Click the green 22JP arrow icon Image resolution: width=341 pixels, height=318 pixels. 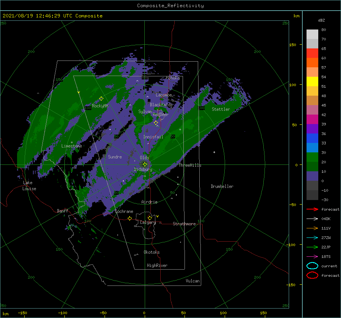(312, 247)
